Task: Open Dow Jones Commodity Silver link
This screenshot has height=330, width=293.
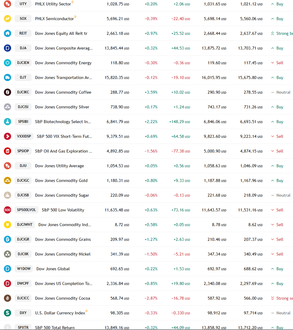Action: [62, 107]
